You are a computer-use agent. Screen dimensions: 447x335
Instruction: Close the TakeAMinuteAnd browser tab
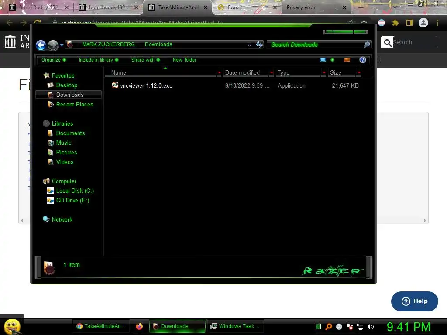point(206,7)
